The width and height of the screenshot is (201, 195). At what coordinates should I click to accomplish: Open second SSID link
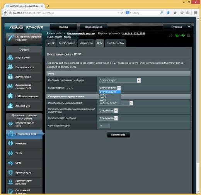point(67,37)
